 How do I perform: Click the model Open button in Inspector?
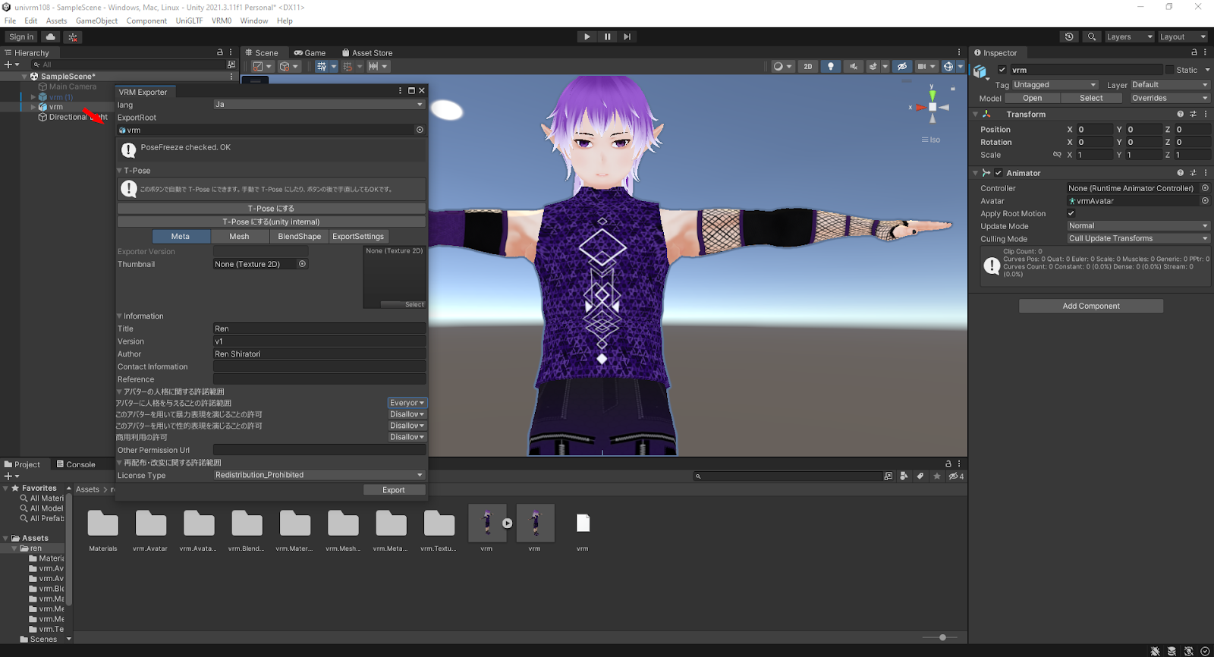tap(1032, 98)
